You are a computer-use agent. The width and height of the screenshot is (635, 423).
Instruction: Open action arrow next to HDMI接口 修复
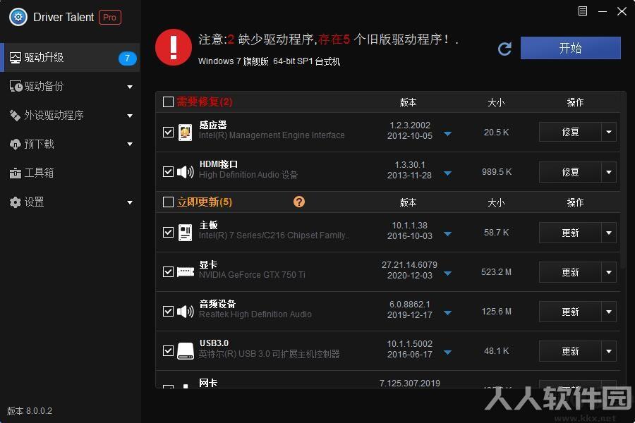pyautogui.click(x=609, y=172)
